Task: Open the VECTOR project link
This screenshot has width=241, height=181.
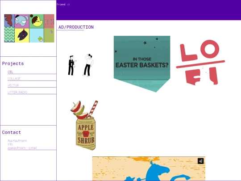Action: coord(13,85)
